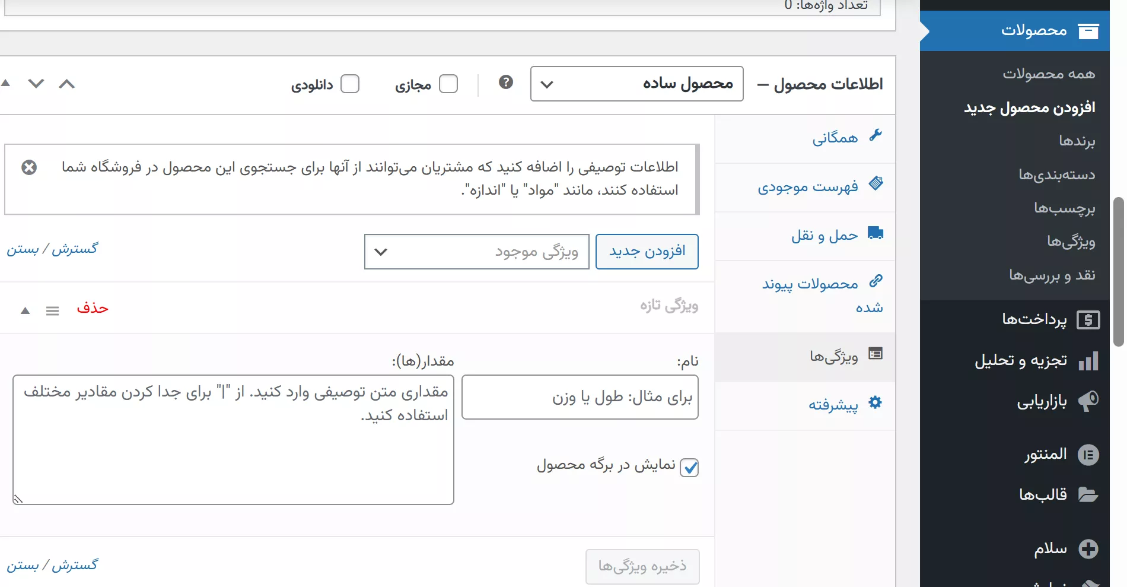
Task: Enable the Virtual product checkbox
Action: [448, 84]
